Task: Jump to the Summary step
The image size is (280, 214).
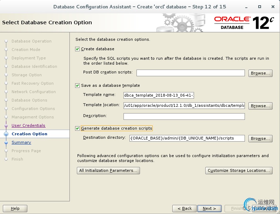Action: [21, 142]
